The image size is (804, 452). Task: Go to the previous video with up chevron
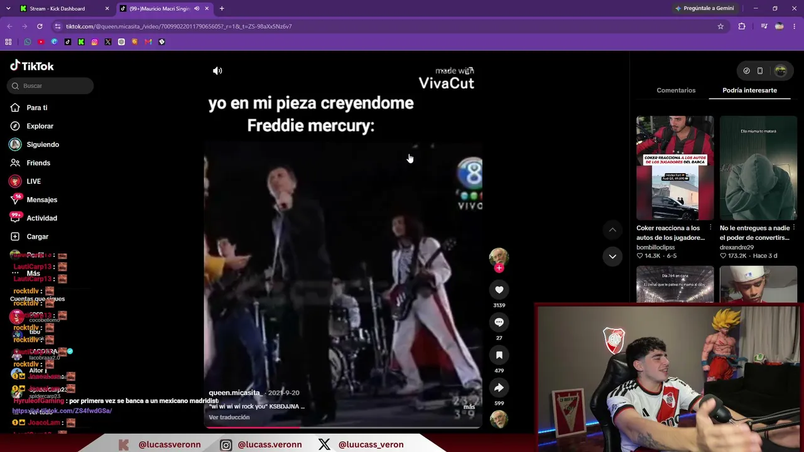[x=612, y=230]
